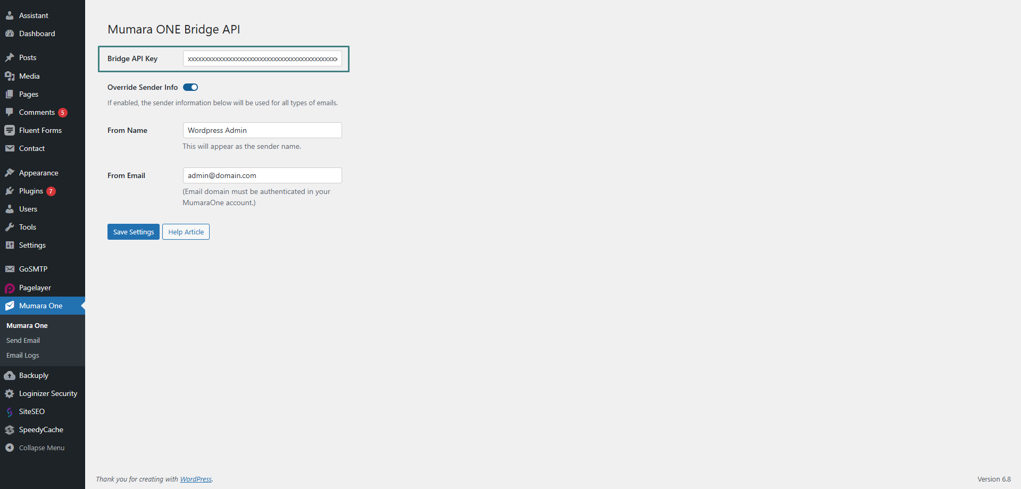Screen dimensions: 1021x489
Task: Click the Pages icon
Action: pyautogui.click(x=10, y=94)
